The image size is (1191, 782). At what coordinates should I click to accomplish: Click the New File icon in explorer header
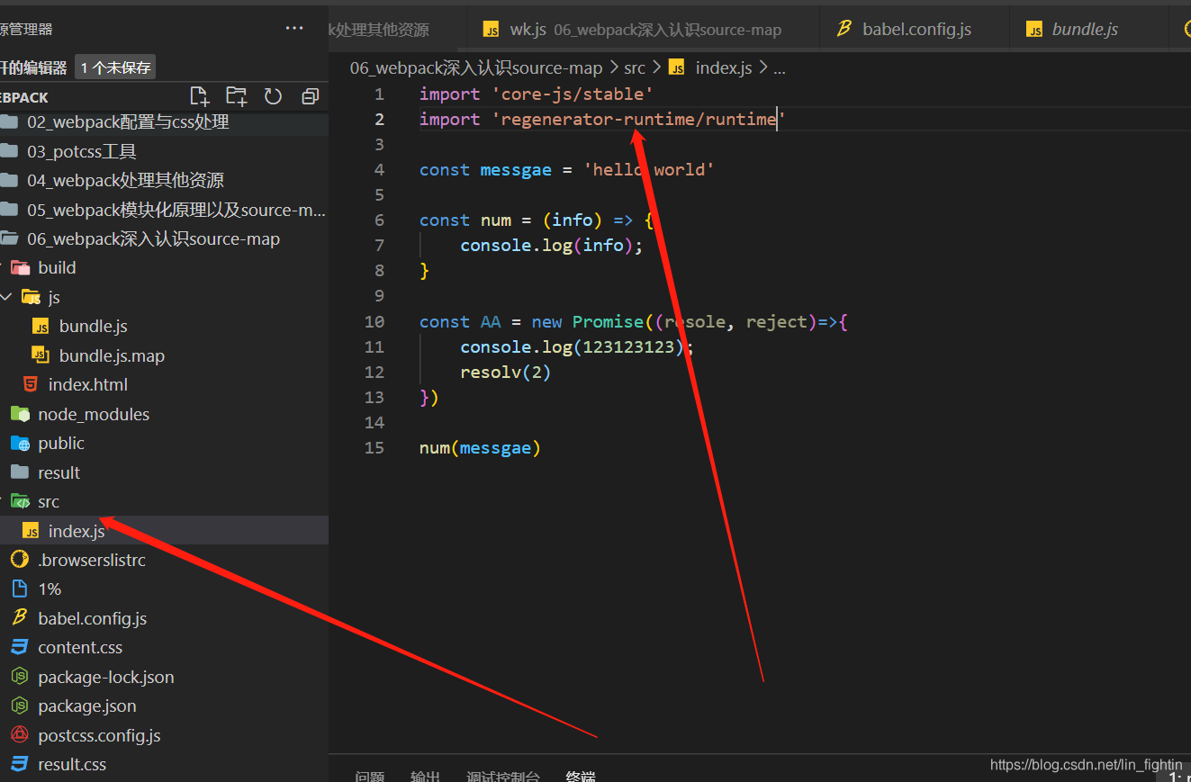199,96
